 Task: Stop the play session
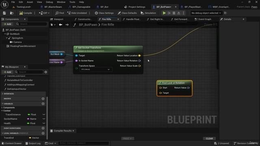click(174, 13)
